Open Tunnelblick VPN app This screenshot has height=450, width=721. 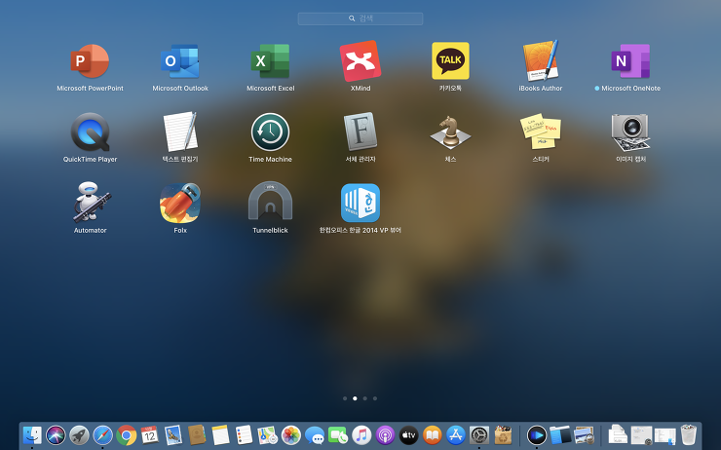(270, 202)
